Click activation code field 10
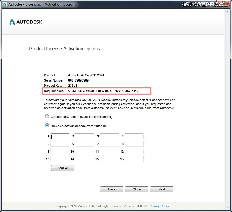Screen dimensions: 232x212 click(85, 151)
